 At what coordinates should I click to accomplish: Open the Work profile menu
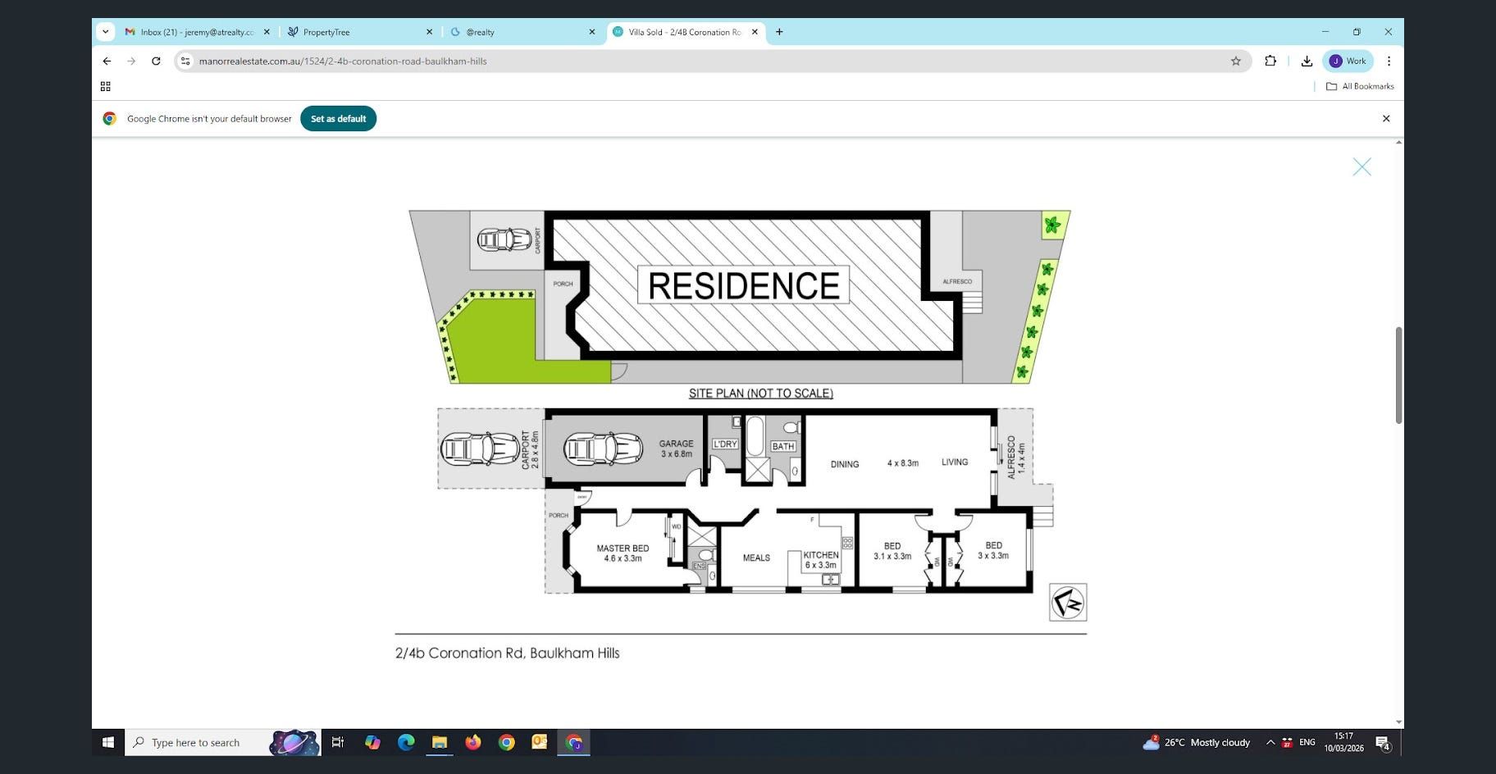(1348, 61)
